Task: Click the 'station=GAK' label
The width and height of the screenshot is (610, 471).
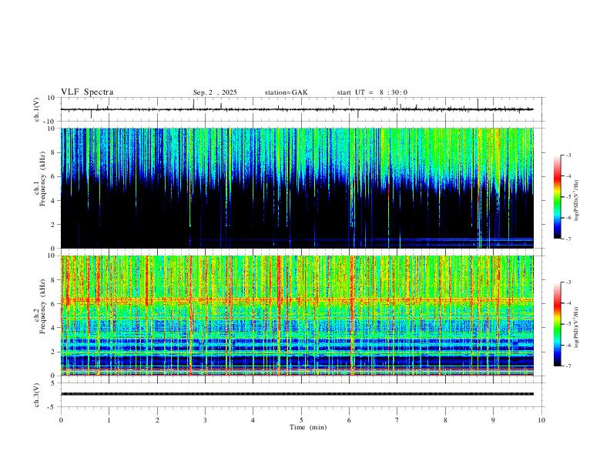Action: coord(286,92)
